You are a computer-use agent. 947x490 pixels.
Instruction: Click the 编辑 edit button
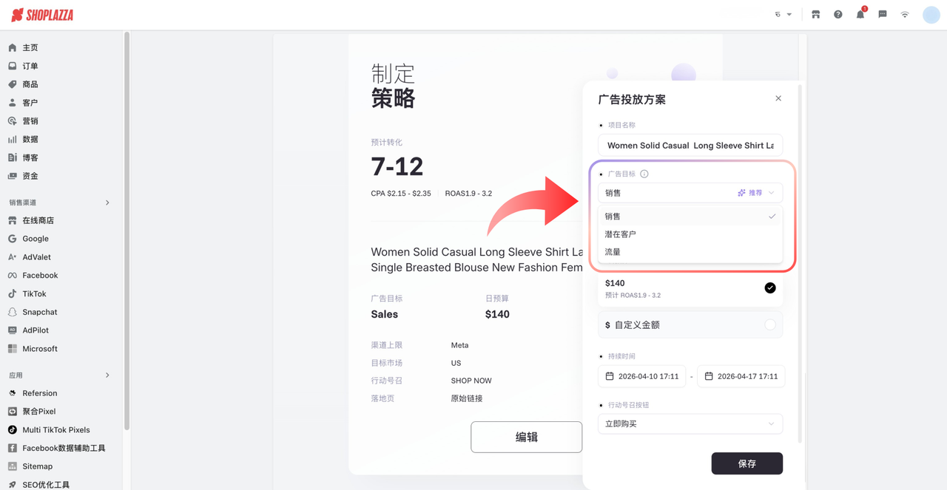[526, 437]
